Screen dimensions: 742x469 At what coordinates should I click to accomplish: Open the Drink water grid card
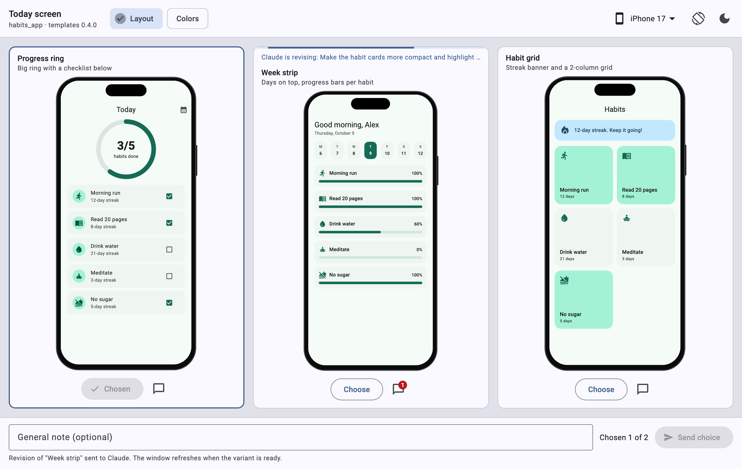tap(584, 237)
